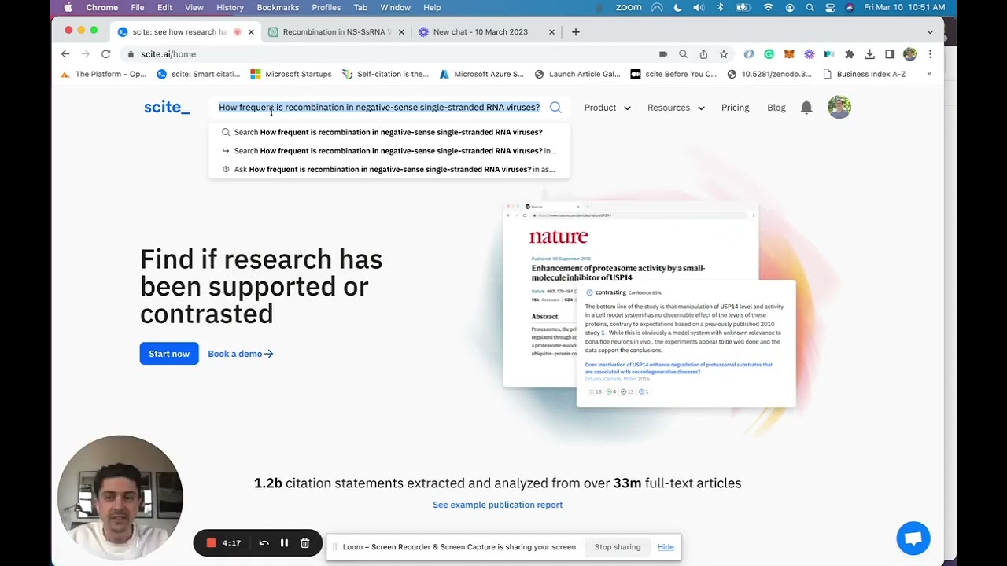Hide the Loom sharing bar
The image size is (1007, 566).
pos(666,547)
